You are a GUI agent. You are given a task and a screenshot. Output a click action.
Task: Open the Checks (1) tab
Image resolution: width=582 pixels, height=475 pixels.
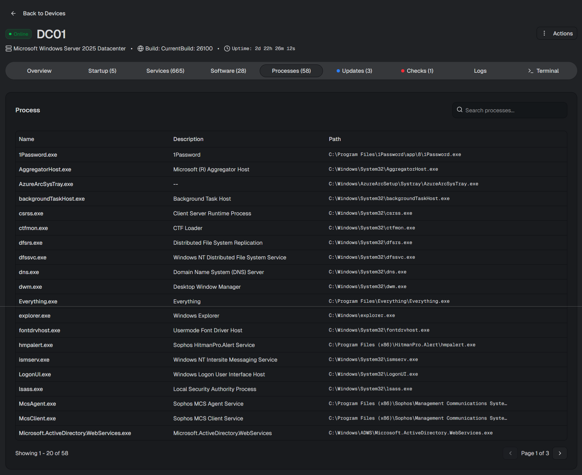pyautogui.click(x=417, y=71)
